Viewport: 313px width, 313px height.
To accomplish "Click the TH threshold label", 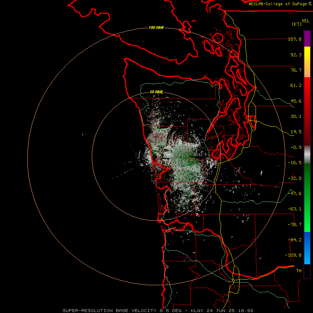I will click(x=299, y=271).
